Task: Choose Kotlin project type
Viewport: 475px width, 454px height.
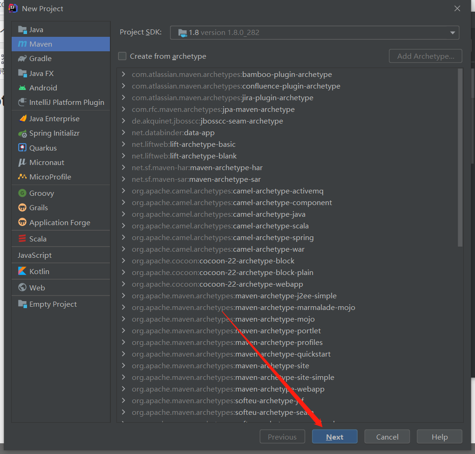Action: click(x=61, y=271)
